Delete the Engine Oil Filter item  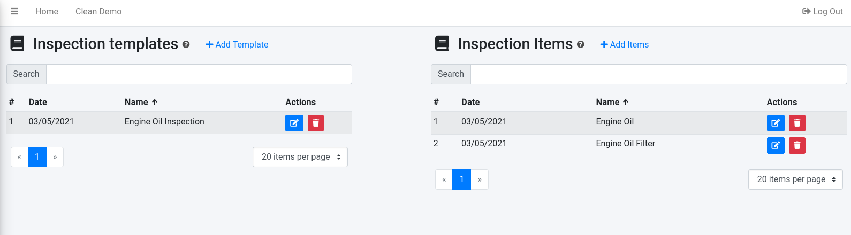797,145
